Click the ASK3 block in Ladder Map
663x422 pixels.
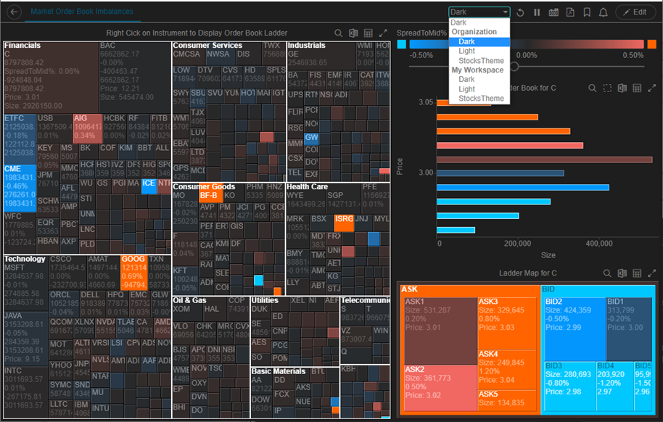507,323
